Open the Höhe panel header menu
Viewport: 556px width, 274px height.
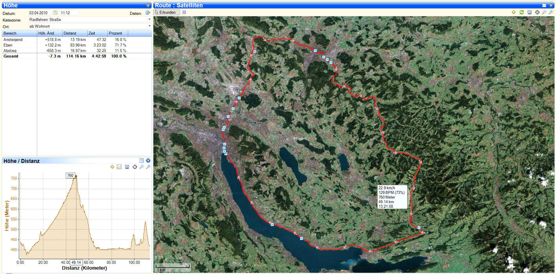(148, 5)
